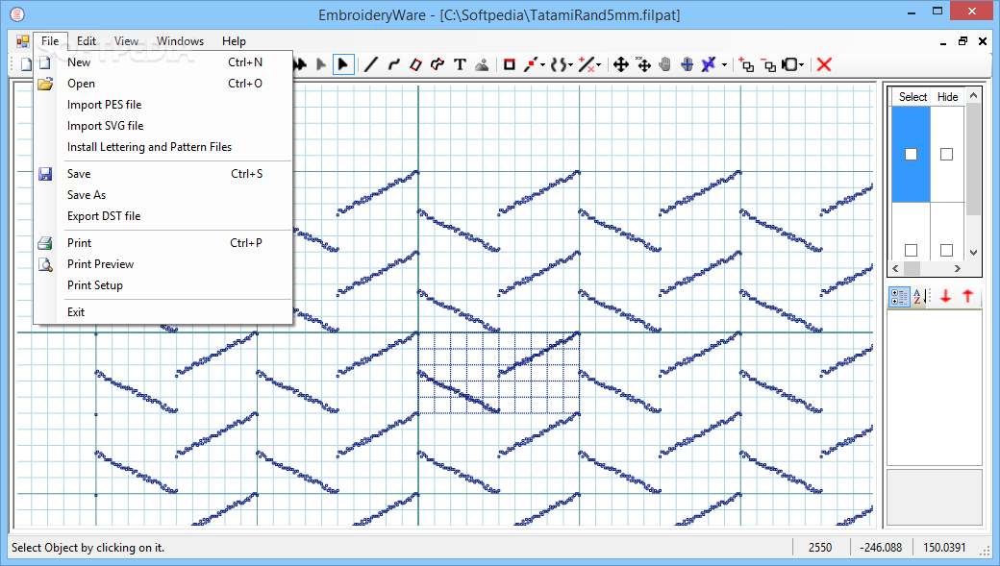Tick the Select checkbox in the second row
Image resolution: width=1000 pixels, height=566 pixels.
click(x=911, y=251)
